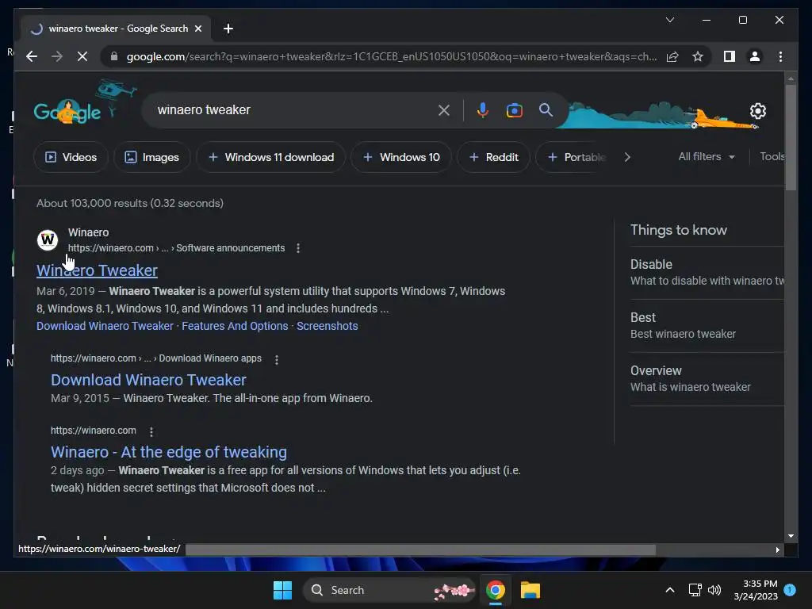Go back to the previous page
The image size is (812, 609).
(x=32, y=56)
